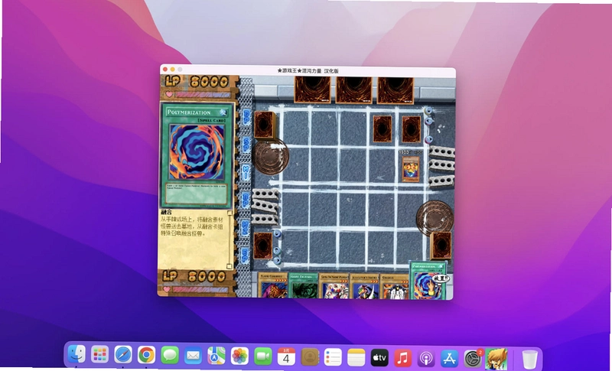
Task: Open the Photos app in the Dock
Action: point(239,356)
